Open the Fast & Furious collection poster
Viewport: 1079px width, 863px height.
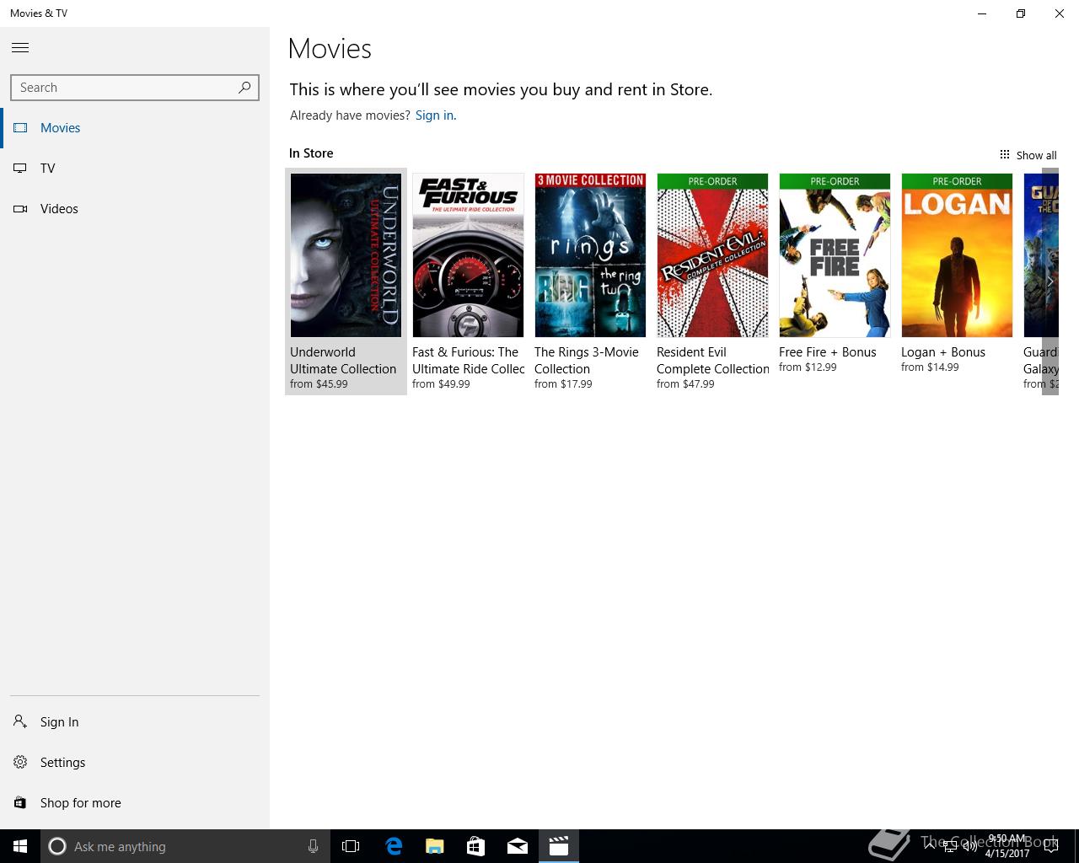click(468, 255)
